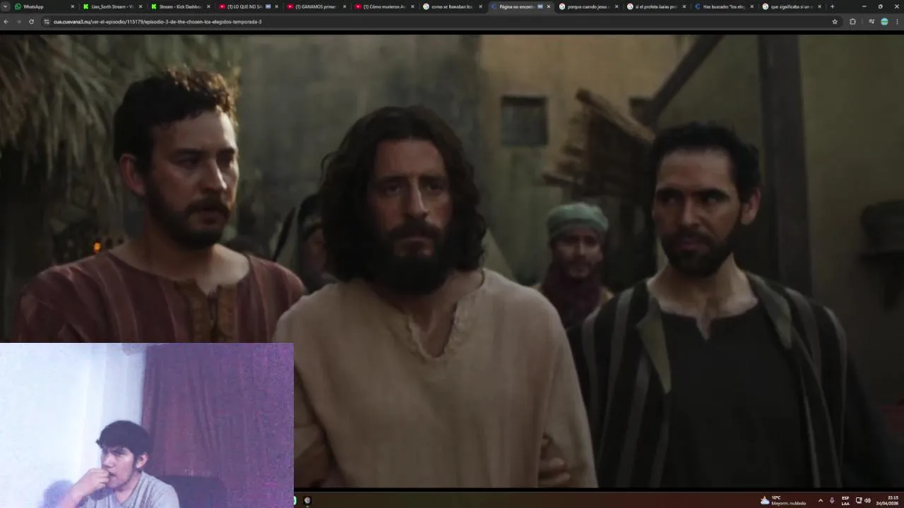The width and height of the screenshot is (904, 508).
Task: Close the GANAMOS primer tab
Action: (x=344, y=6)
